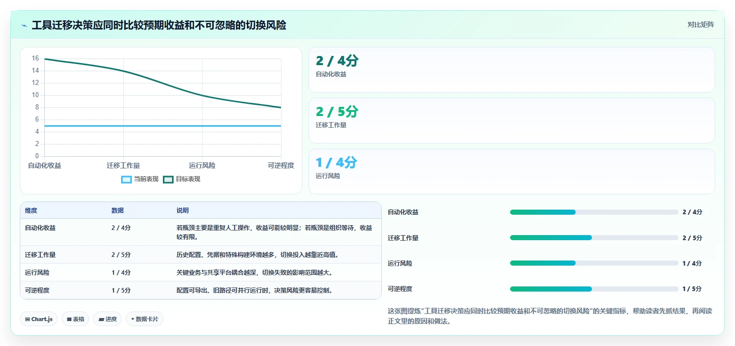Click the main title about 工具迁移决策
Viewport: 735px width, 346px height.
point(159,25)
